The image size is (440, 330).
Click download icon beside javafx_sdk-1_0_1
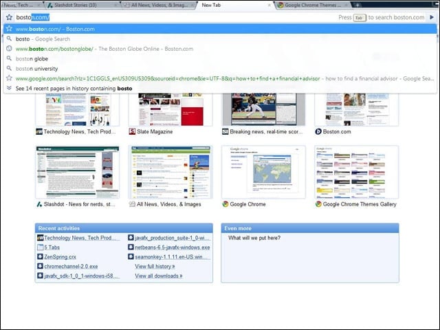coord(40,276)
